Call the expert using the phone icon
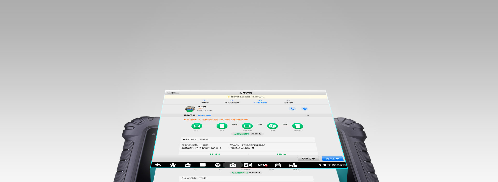Viewport: 498px width, 182px height. 292,109
